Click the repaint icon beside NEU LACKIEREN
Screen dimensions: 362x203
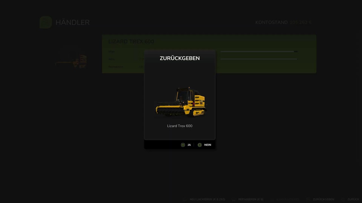pyautogui.click(x=185, y=199)
